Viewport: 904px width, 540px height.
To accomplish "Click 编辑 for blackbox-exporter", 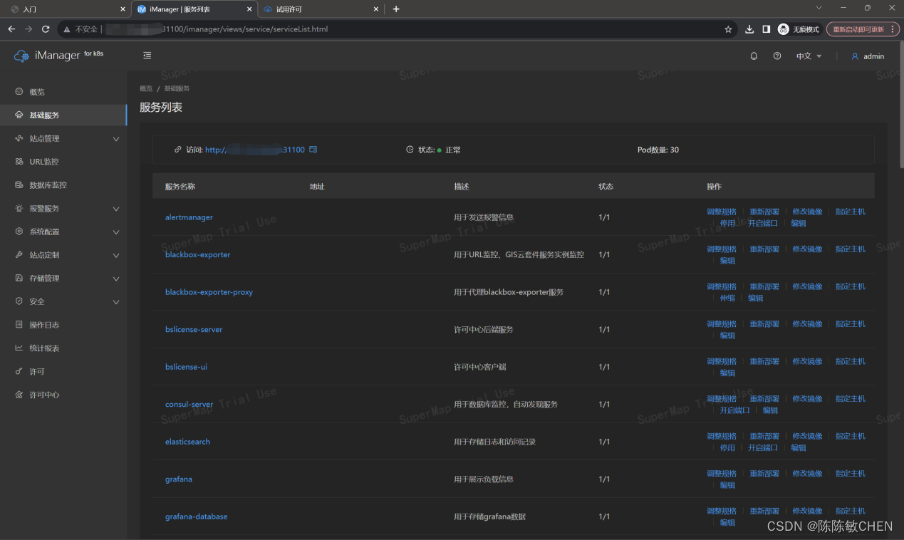I will click(727, 261).
